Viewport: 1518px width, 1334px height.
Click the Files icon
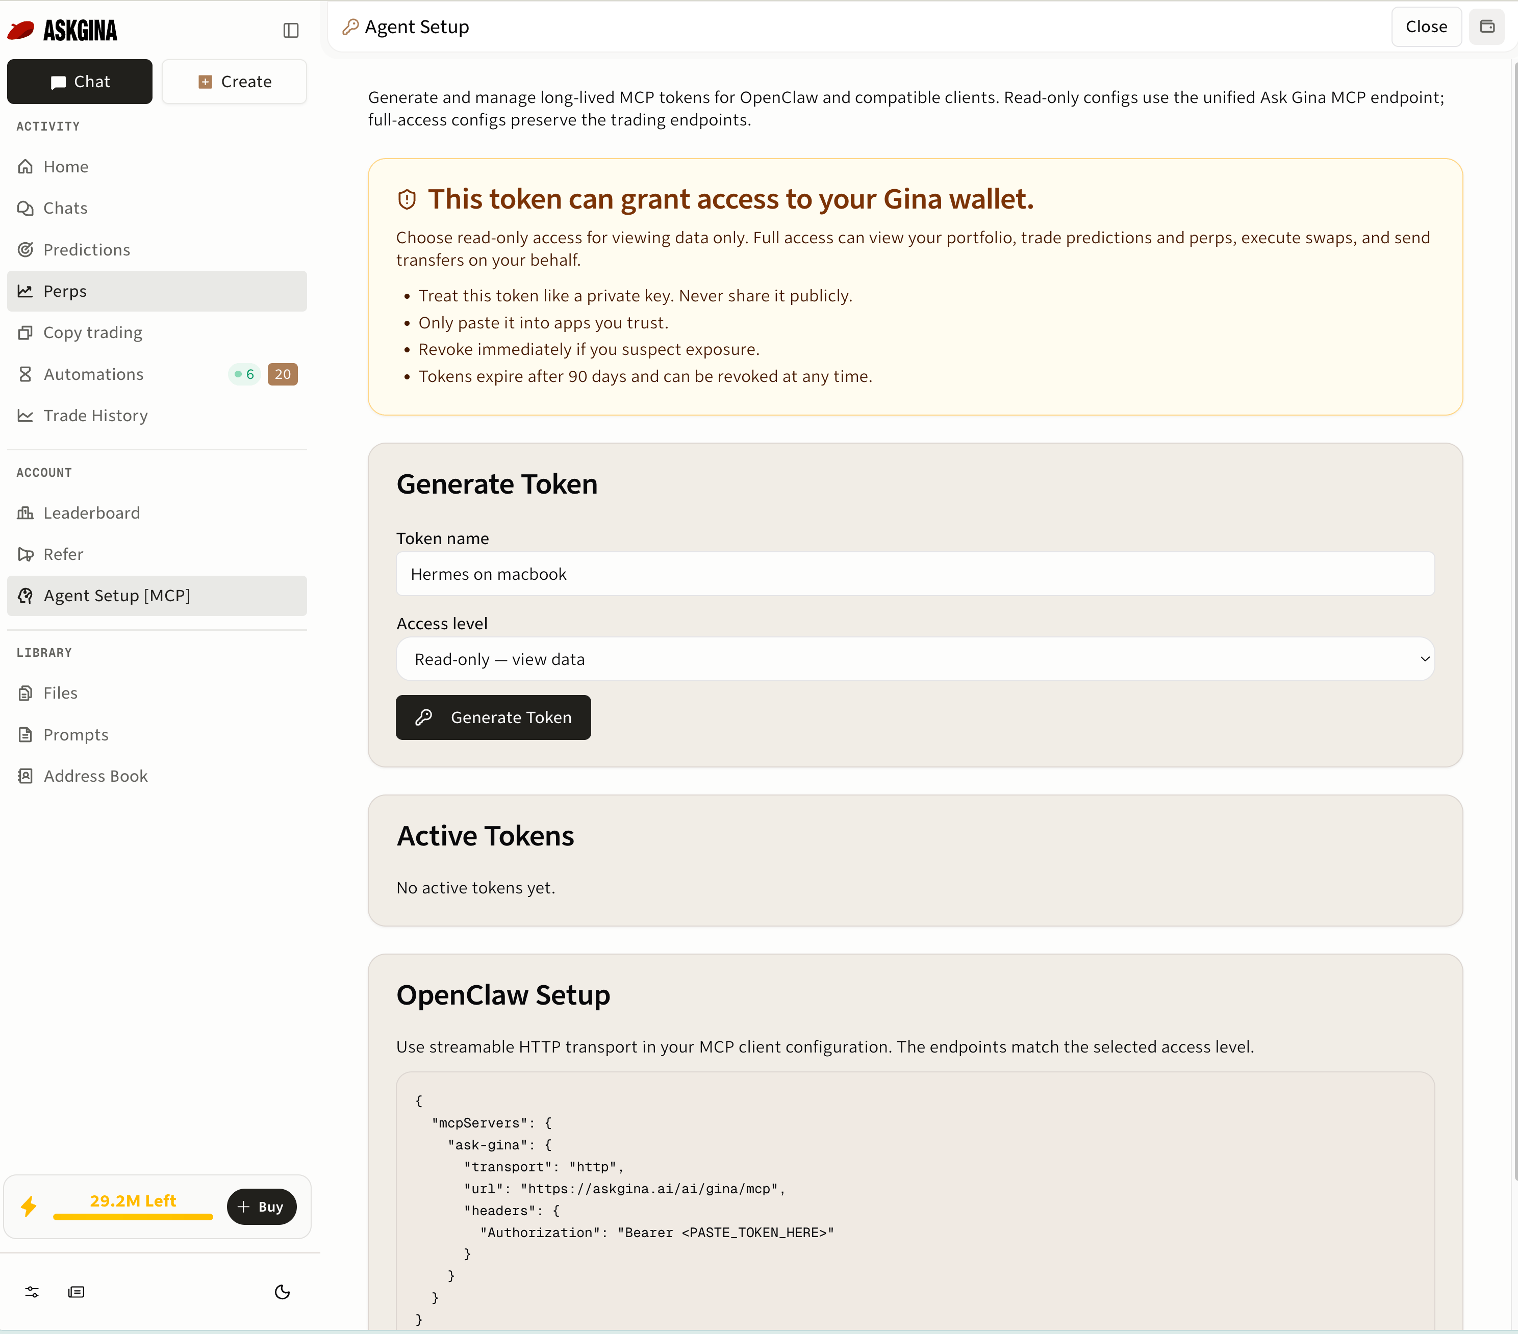coord(26,692)
